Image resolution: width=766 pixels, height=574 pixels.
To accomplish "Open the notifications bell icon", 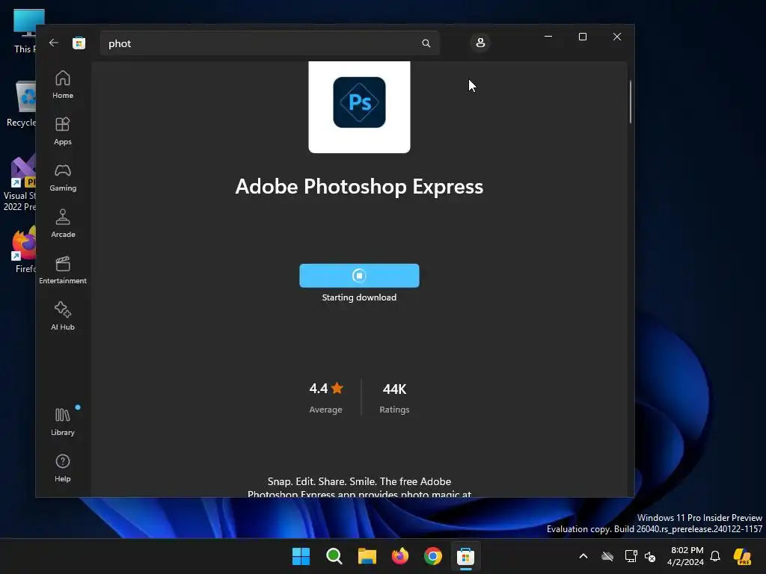I will [x=715, y=556].
